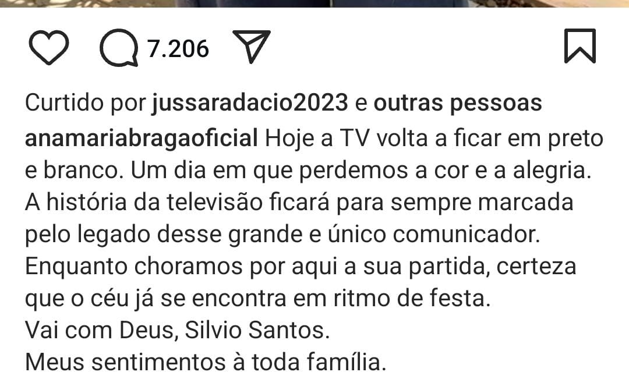Screen dimensions: 629x372
Task: Click the caption line 'Hoje a TV volta a ficar em preto'
Action: tap(434, 139)
